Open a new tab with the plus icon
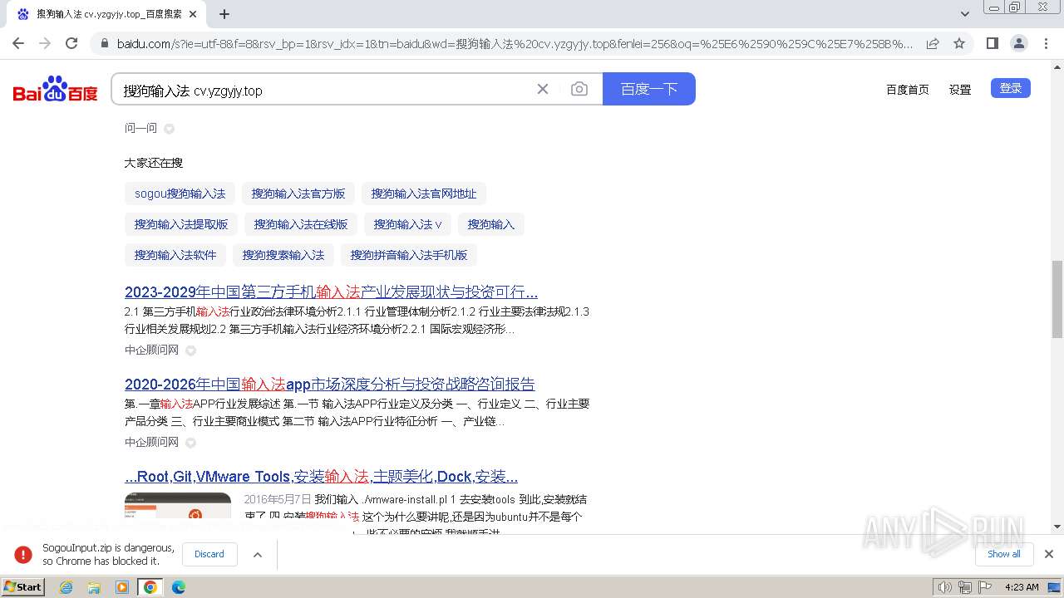Screen dimensions: 1064x598 pos(224,14)
